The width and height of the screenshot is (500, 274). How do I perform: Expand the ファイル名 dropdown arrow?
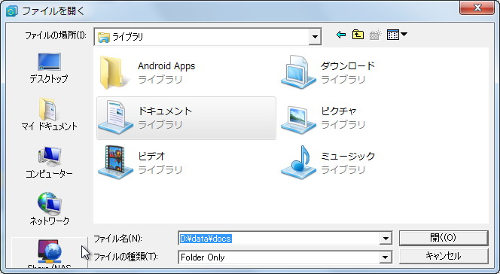pyautogui.click(x=386, y=239)
